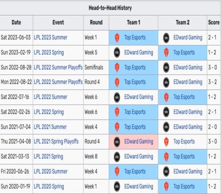This screenshot has width=221, height=194.
Task: Open LPL 2022 Summer Playoffs link for Semifinals
Action: 58,67
